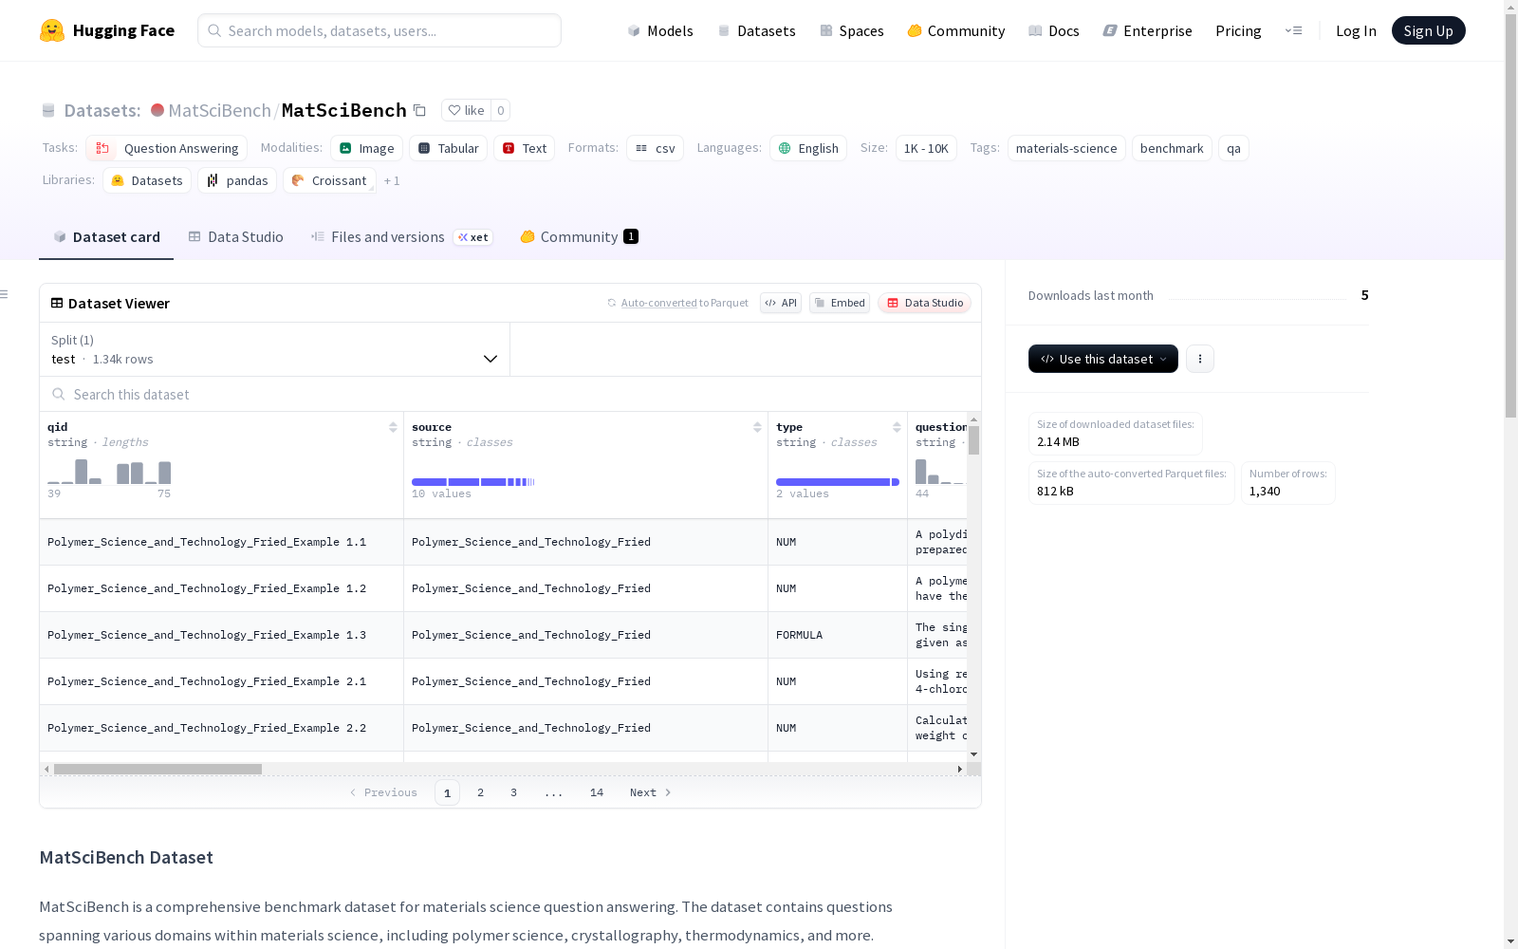The height and width of the screenshot is (949, 1518).
Task: Focus the Search models, datasets, users field
Action: pyautogui.click(x=379, y=30)
